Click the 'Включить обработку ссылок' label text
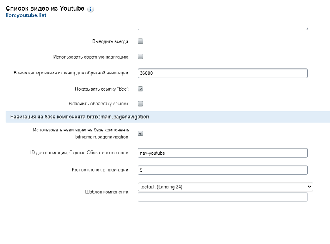330x244 pixels. click(99, 104)
